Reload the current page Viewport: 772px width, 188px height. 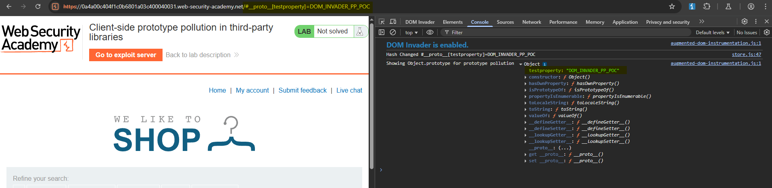click(38, 6)
